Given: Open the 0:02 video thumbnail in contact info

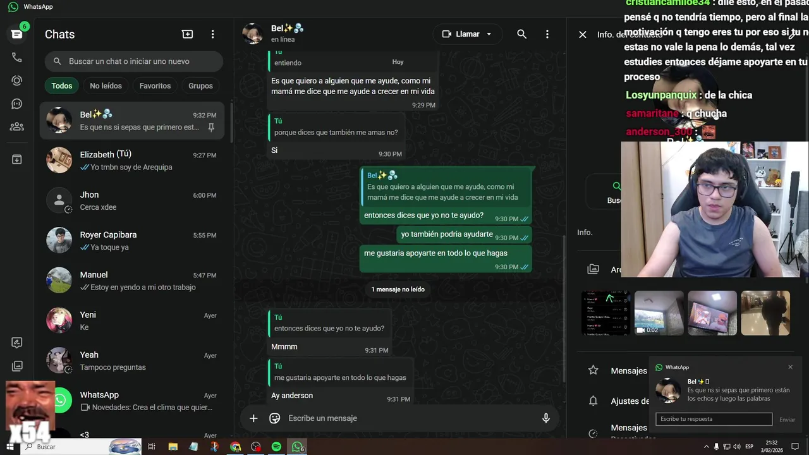Looking at the screenshot, I should point(659,313).
